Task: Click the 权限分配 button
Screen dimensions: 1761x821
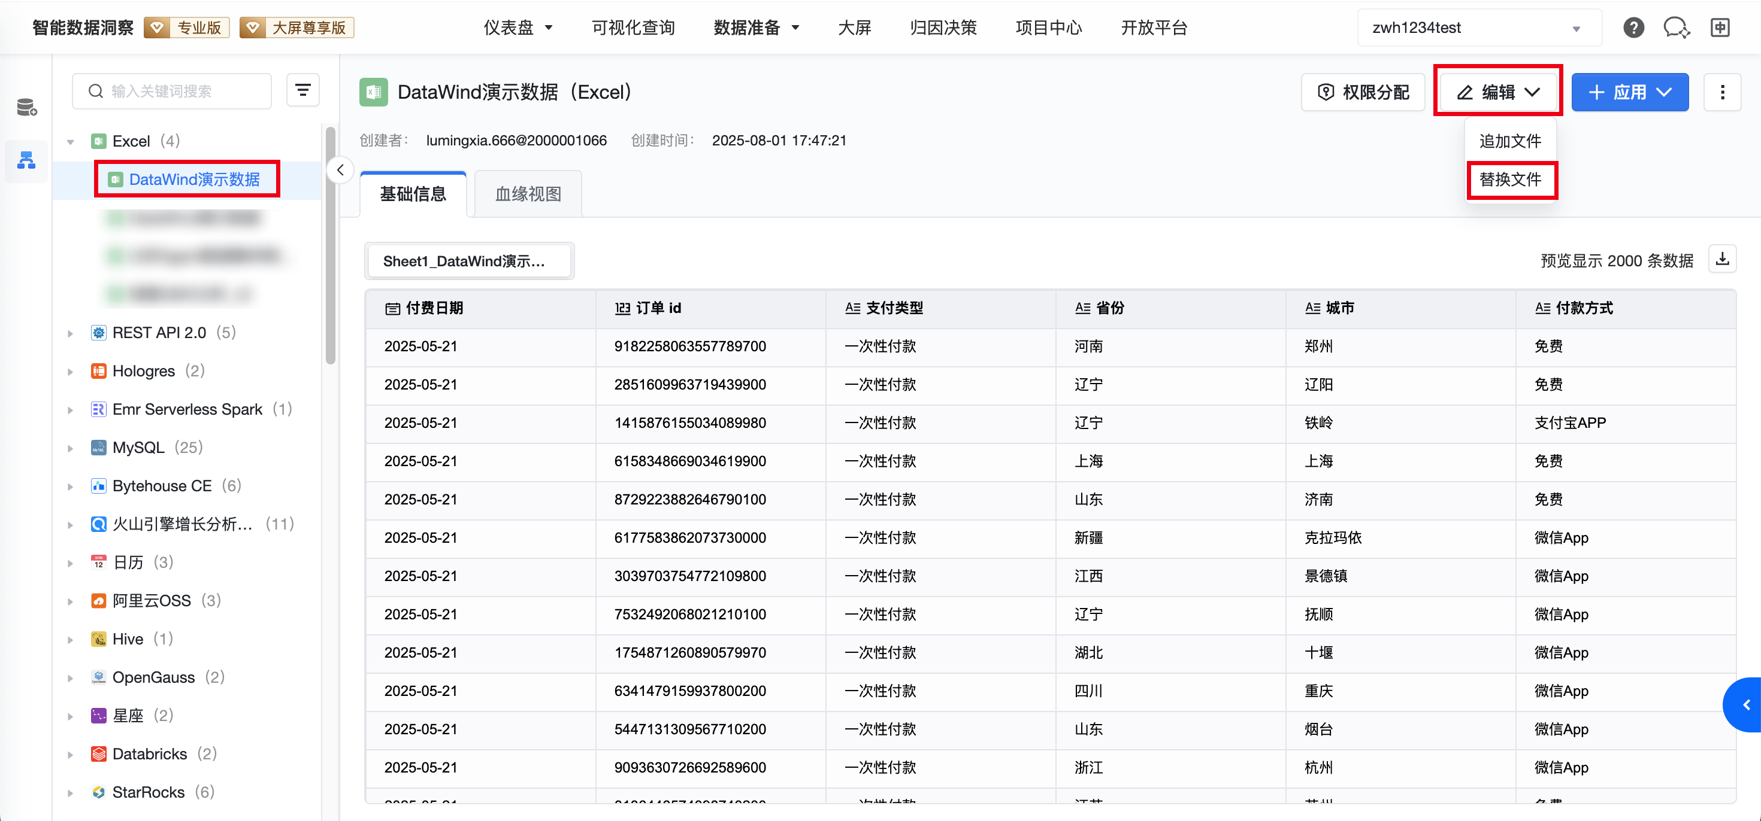Action: (1363, 92)
